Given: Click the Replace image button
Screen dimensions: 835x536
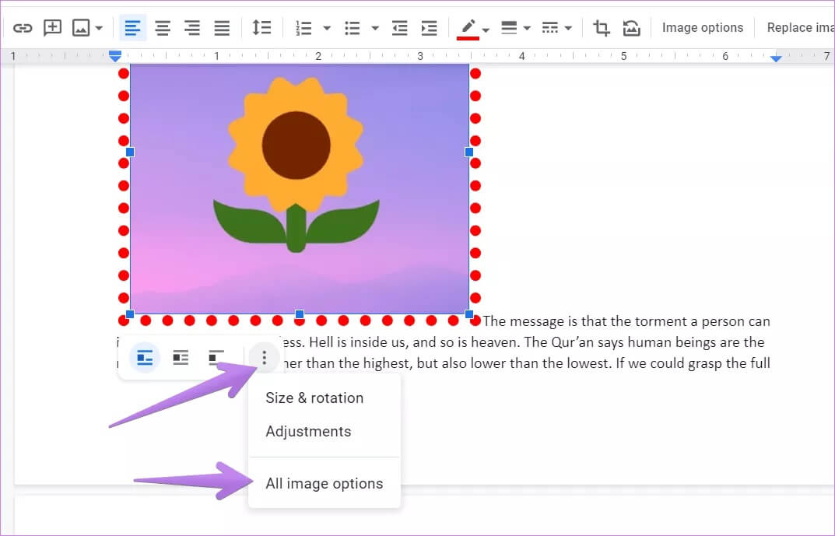Looking at the screenshot, I should 799,28.
